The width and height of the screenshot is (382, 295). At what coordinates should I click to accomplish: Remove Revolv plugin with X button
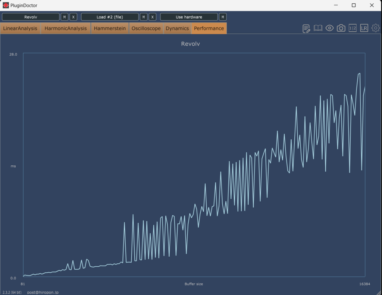[73, 17]
